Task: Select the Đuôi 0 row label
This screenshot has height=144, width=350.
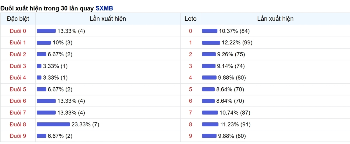Action: (18, 31)
